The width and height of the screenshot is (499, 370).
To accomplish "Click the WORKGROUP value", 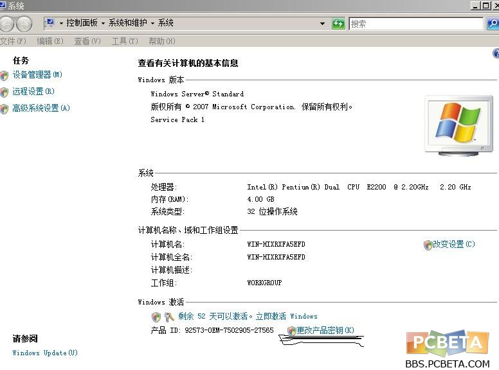I will pyautogui.click(x=264, y=283).
